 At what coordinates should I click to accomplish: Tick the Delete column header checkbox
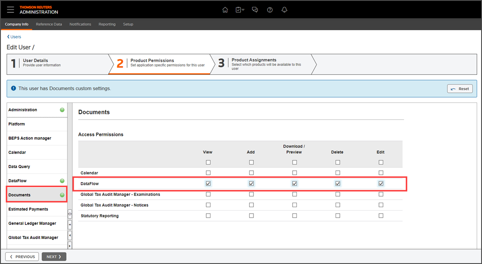338,162
